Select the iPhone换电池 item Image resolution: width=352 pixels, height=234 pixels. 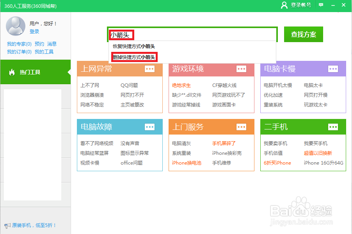(x=187, y=163)
